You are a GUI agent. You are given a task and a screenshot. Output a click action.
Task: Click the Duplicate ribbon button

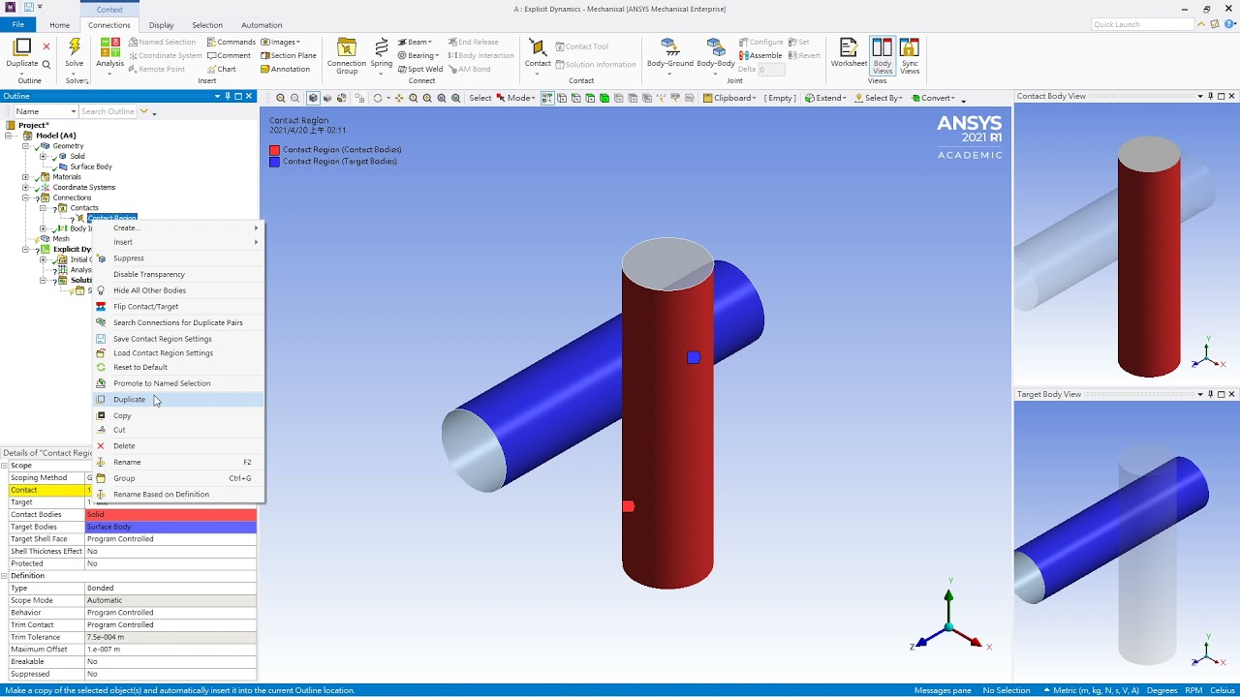point(22,53)
